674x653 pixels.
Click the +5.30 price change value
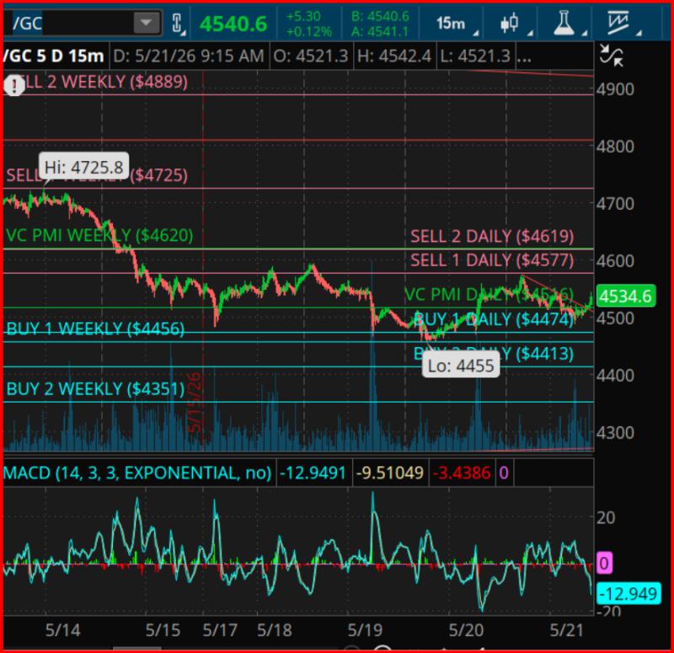(303, 16)
